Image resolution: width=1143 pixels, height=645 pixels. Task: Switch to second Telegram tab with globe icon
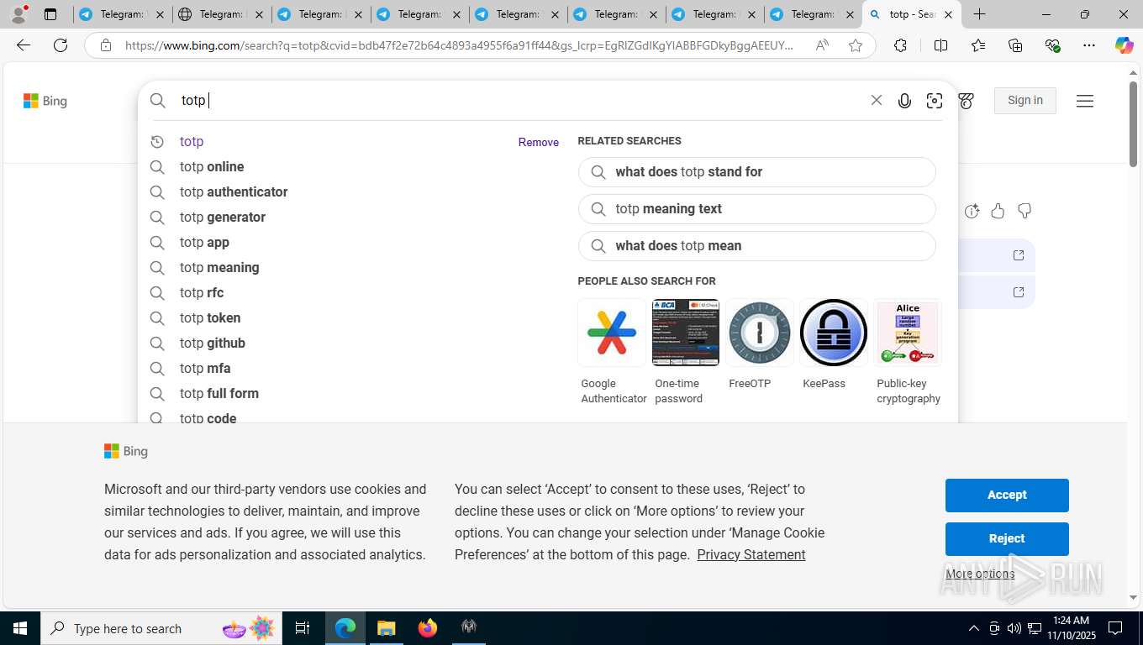pos(221,14)
